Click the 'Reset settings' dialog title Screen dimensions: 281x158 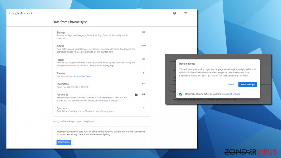point(187,64)
